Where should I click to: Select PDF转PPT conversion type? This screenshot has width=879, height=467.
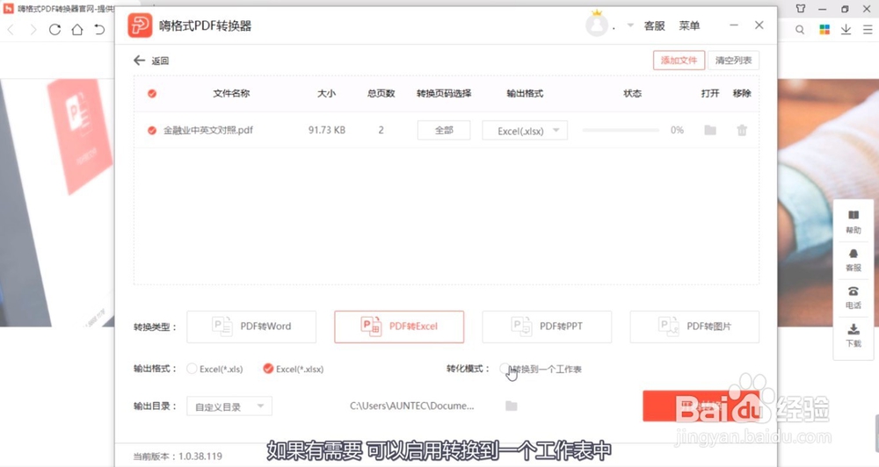click(547, 327)
